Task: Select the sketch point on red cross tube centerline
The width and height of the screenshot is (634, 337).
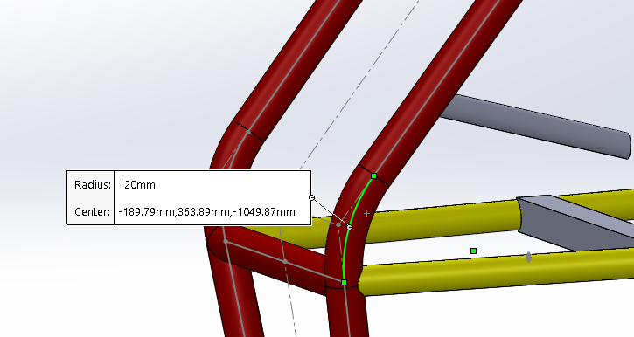Action: tap(285, 262)
